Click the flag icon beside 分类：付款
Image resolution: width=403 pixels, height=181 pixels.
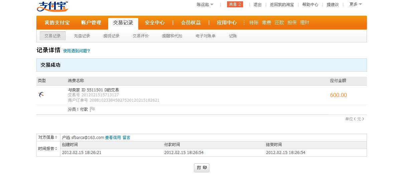[92, 109]
